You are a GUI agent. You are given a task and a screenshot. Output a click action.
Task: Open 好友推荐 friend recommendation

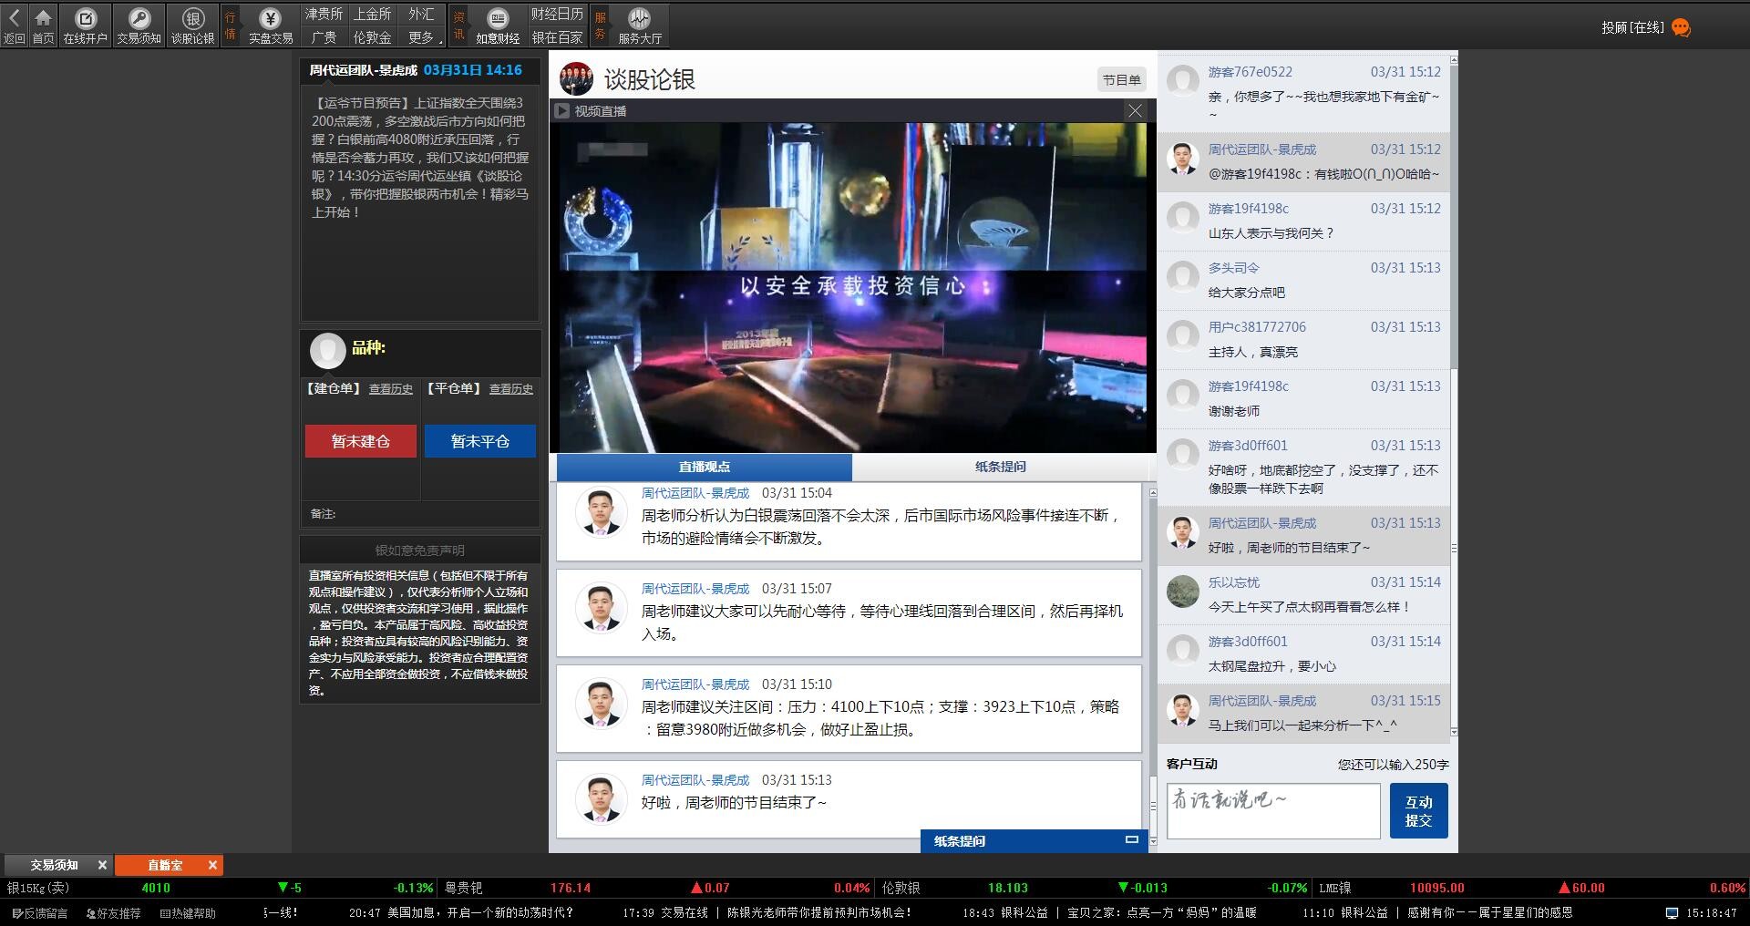pyautogui.click(x=113, y=912)
